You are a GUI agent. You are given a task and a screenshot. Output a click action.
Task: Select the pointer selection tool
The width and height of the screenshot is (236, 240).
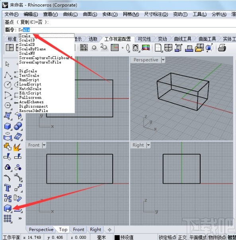point(7,64)
